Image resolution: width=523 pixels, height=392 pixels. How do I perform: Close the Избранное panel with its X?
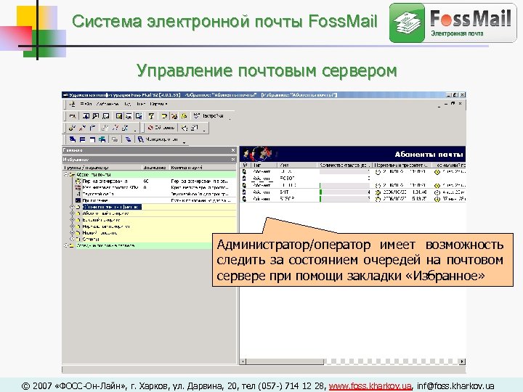click(233, 159)
